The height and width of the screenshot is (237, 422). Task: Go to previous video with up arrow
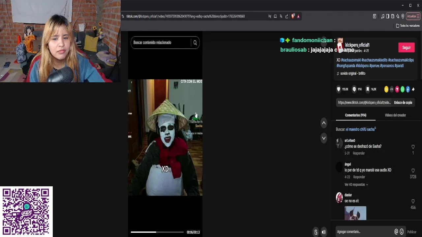coord(324,123)
